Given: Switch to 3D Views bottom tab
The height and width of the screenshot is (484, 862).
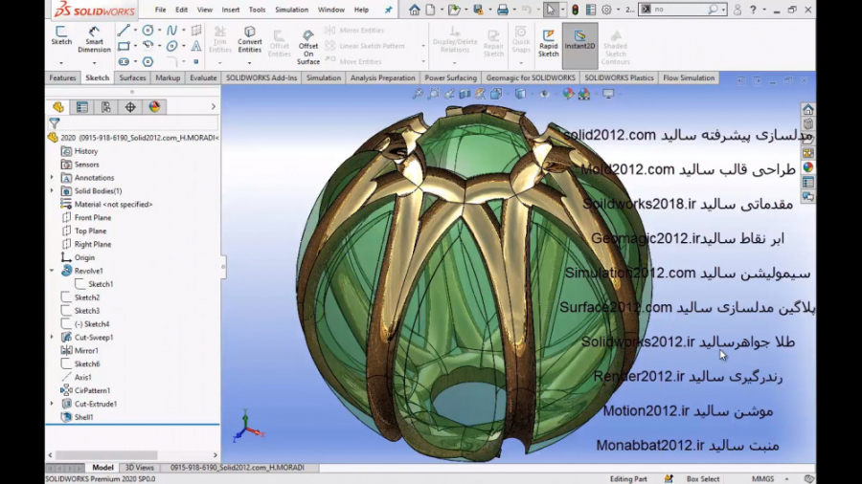Looking at the screenshot, I should [140, 468].
